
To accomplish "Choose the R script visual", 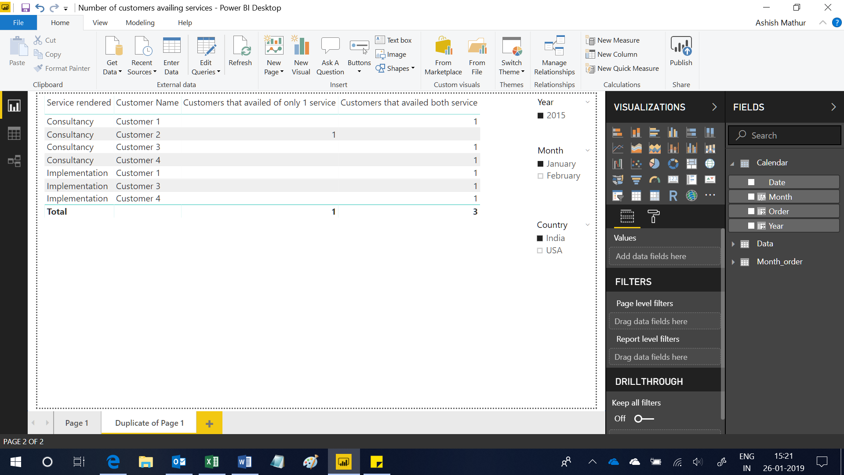I will coord(673,196).
